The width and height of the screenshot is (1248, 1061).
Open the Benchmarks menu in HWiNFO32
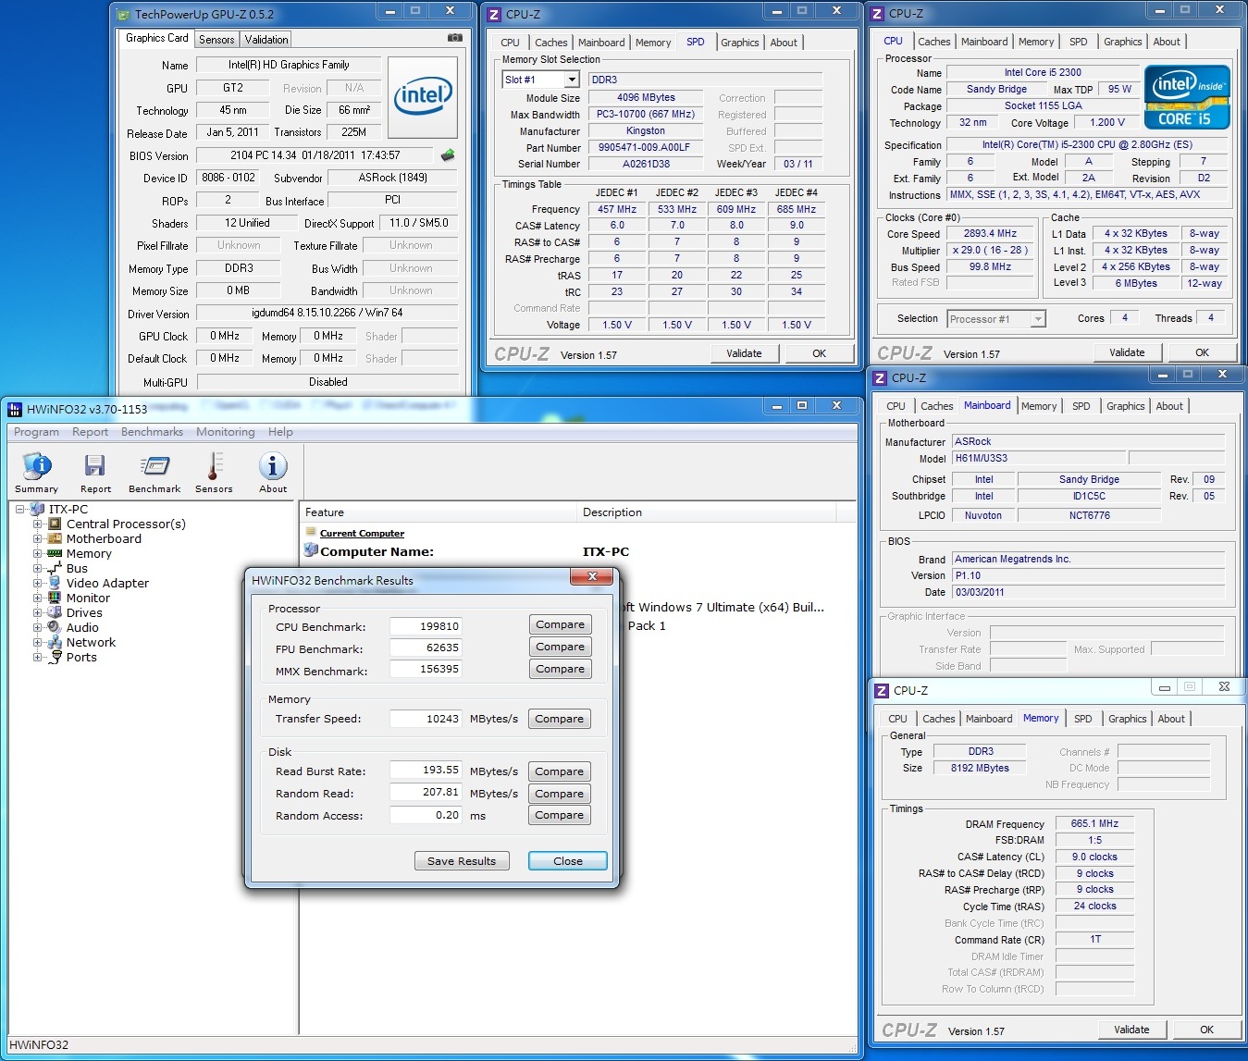point(152,432)
